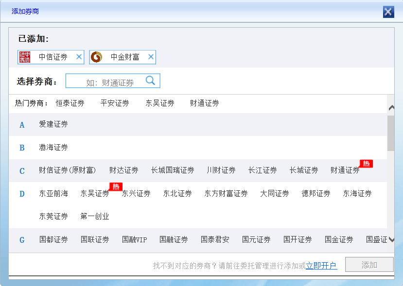Screen dimensions: 403x286
Task: Pick 东海证券 from the list
Action: (x=357, y=194)
